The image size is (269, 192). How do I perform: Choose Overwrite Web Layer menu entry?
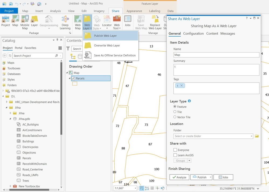pos(107,45)
